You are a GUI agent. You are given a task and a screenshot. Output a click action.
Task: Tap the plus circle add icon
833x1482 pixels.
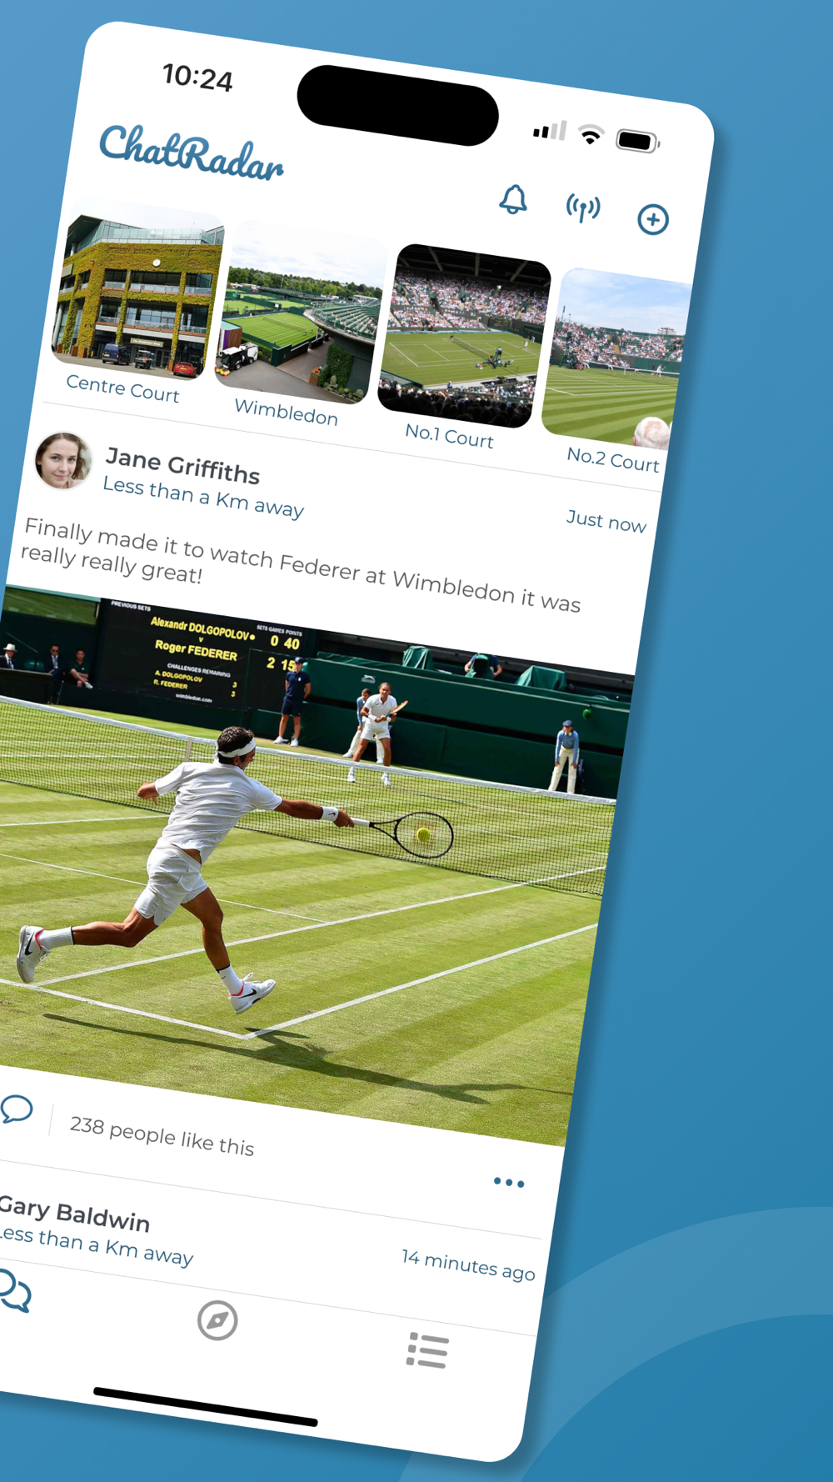click(653, 219)
